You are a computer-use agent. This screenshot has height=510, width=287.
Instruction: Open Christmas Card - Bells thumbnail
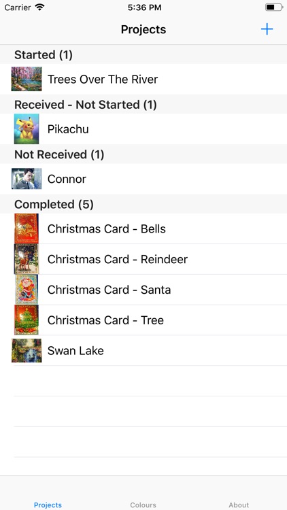tap(27, 228)
